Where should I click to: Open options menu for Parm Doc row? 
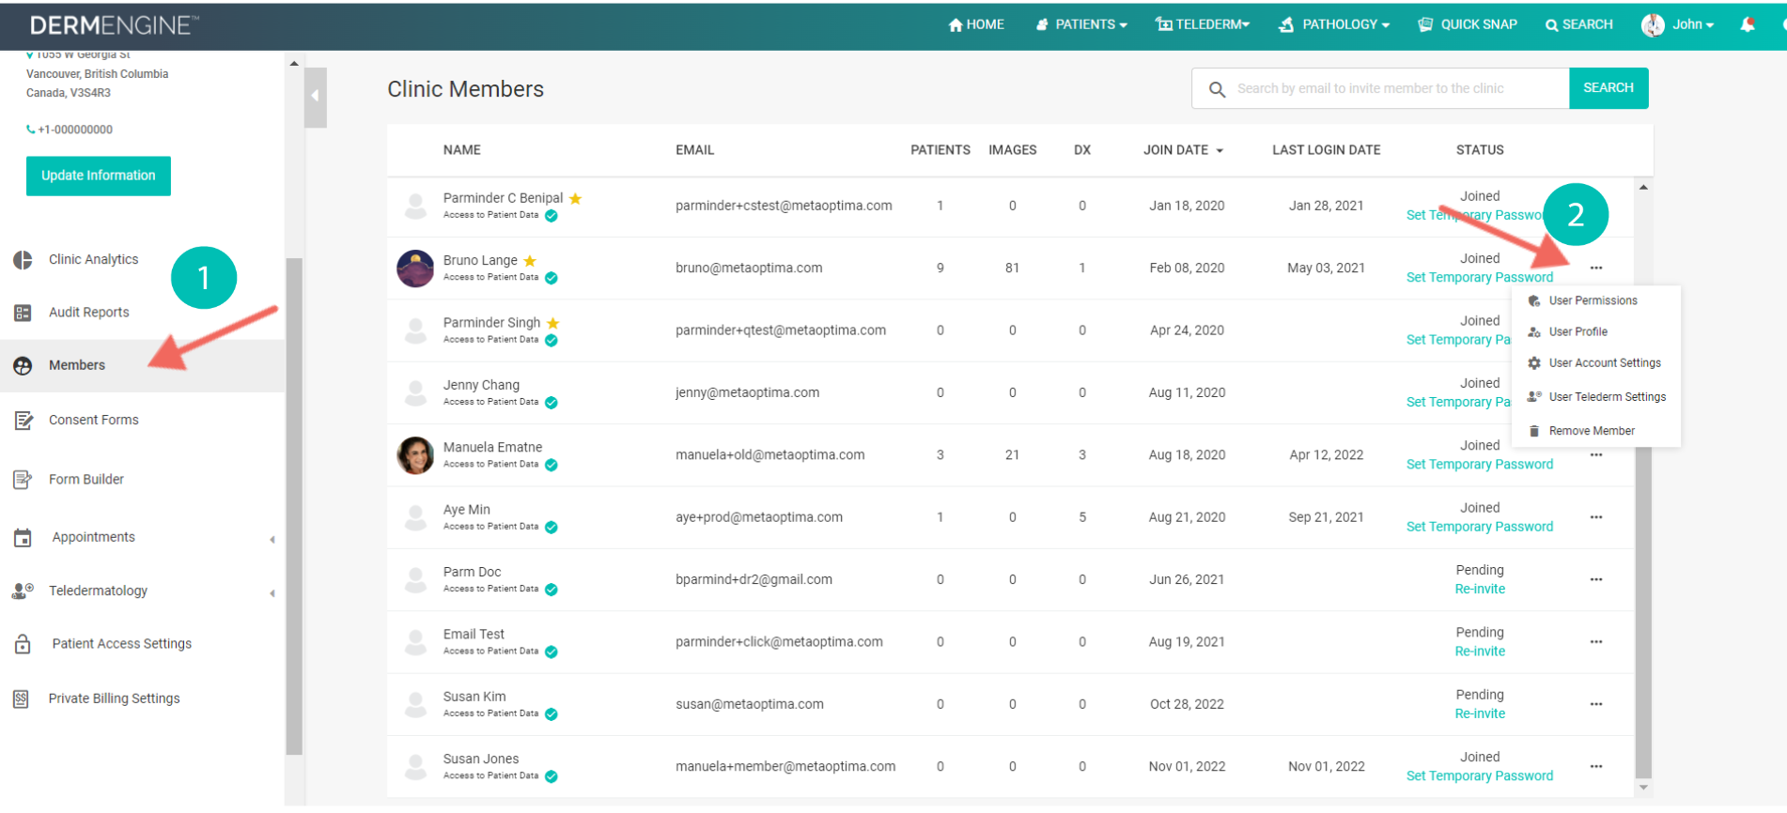(x=1596, y=579)
